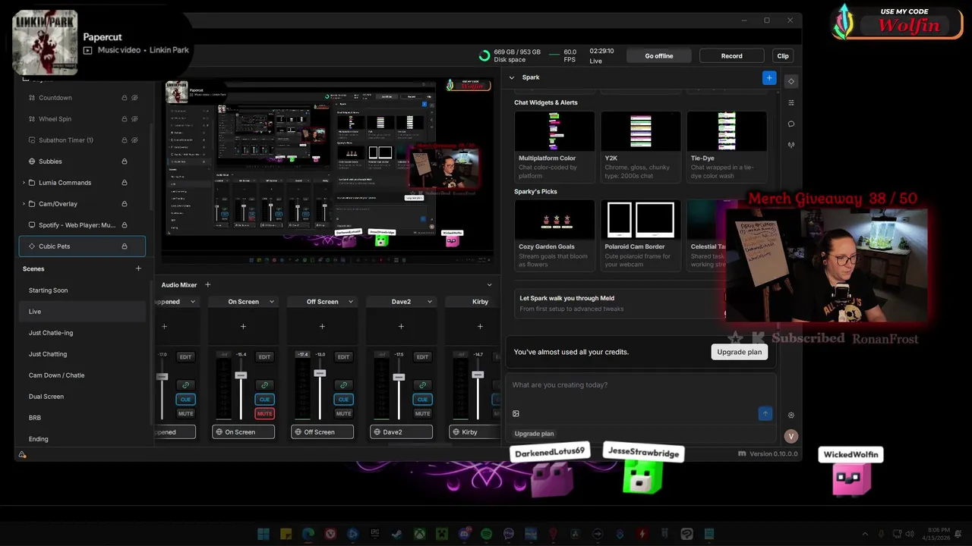Toggle MUTE on On Screen channel
This screenshot has height=546, width=972.
click(x=264, y=413)
